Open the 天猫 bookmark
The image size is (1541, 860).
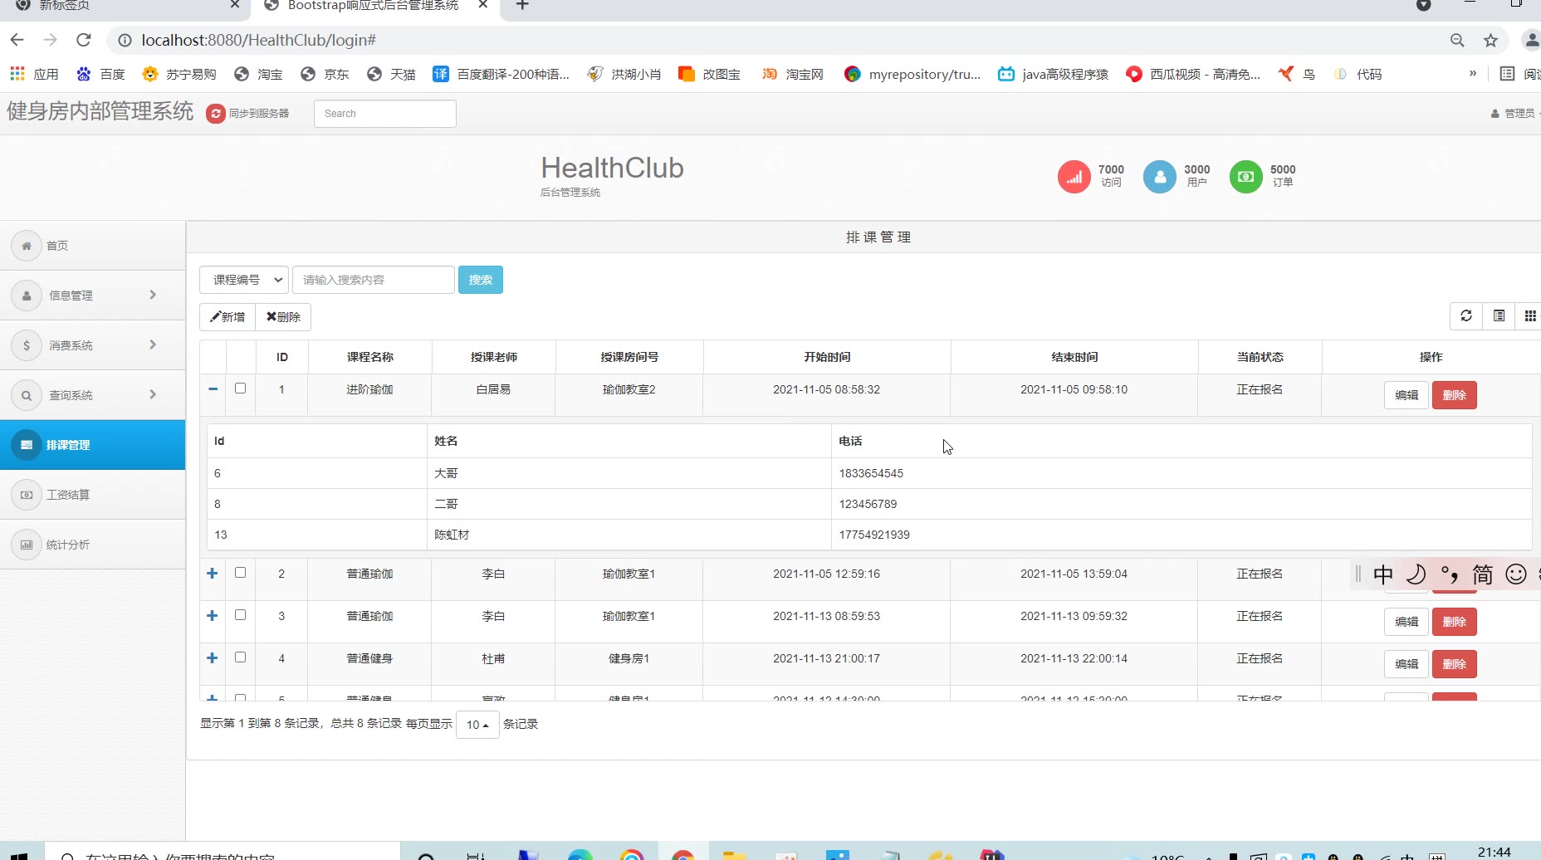pyautogui.click(x=391, y=74)
